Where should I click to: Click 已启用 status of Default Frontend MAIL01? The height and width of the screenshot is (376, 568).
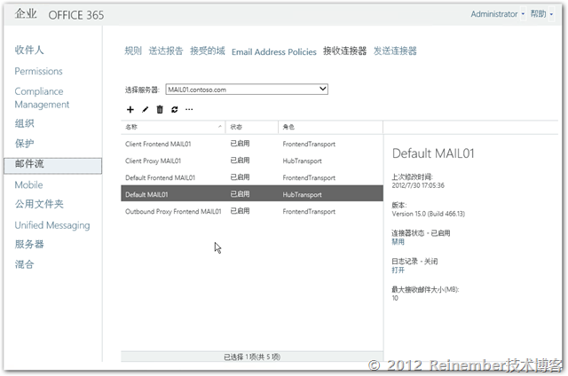tap(240, 177)
